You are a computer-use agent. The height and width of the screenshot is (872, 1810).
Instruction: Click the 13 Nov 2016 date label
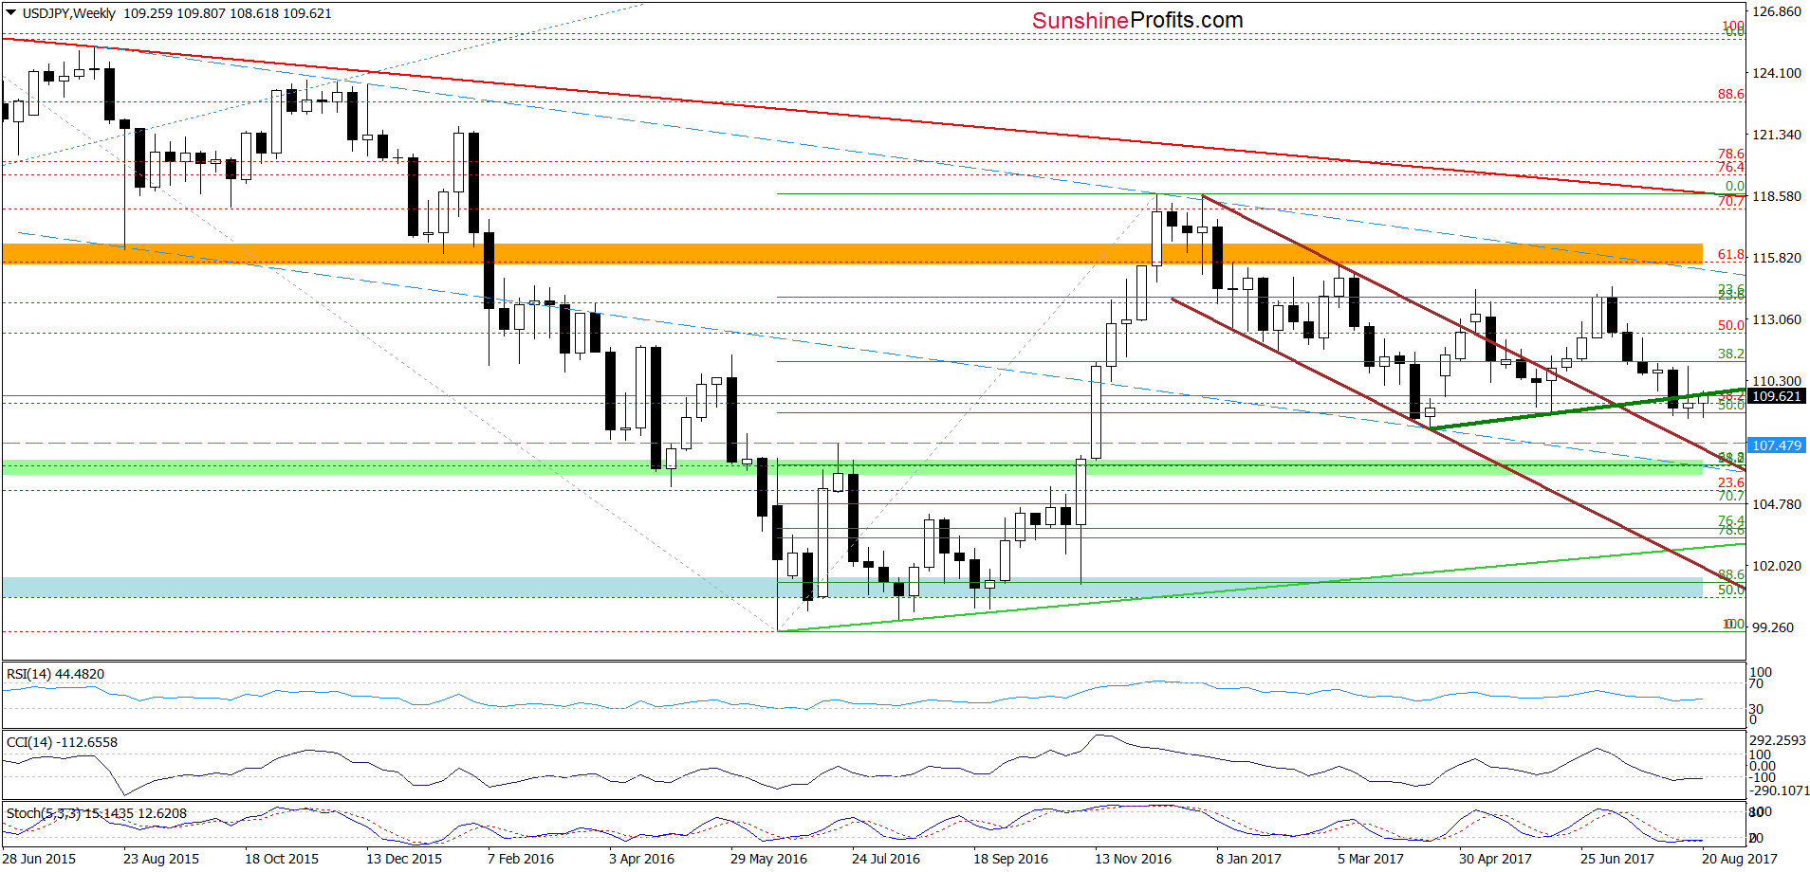pyautogui.click(x=1133, y=859)
